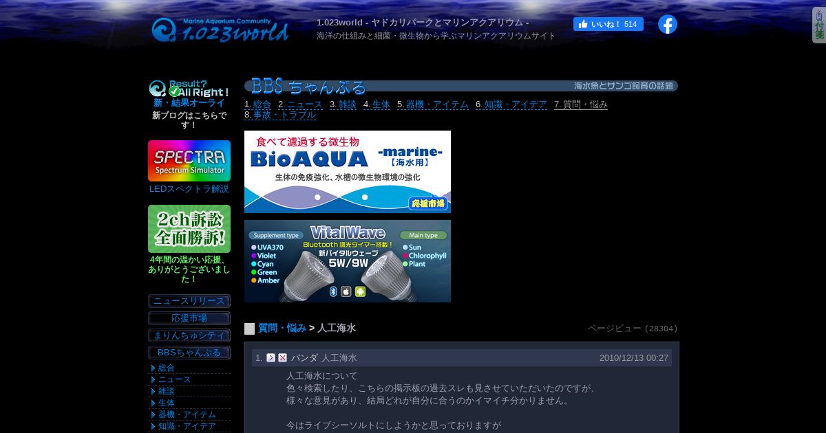Click the 質問・悩み breadcrumb link
This screenshot has width=826, height=433.
tap(282, 329)
